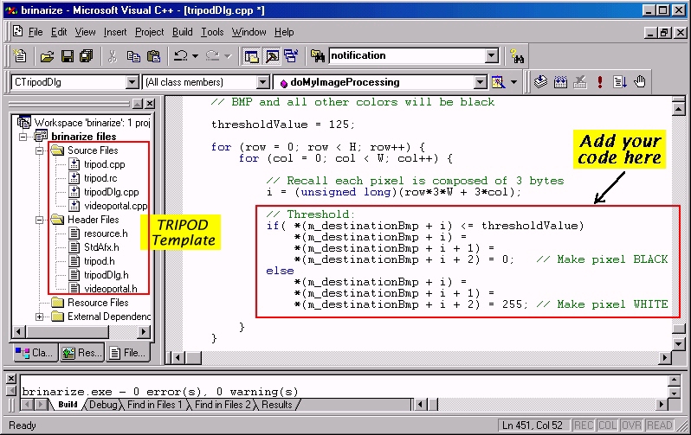The width and height of the screenshot is (691, 435).
Task: Switch to the ClassView workspace tab
Action: click(35, 353)
